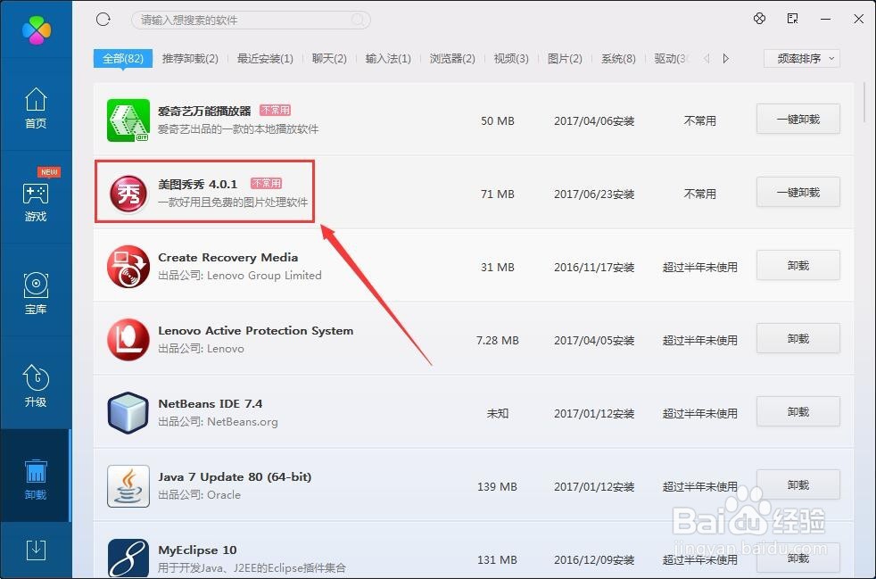Click Java 7 Update 80 (64-bit) name
This screenshot has width=876, height=579.
tap(235, 476)
